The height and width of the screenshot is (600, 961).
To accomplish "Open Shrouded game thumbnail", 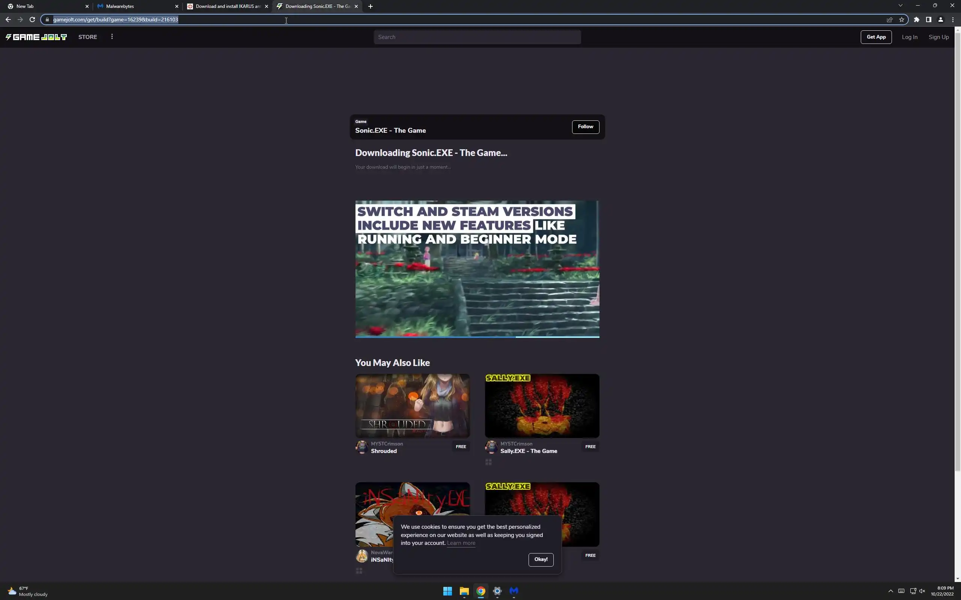I will [x=412, y=405].
